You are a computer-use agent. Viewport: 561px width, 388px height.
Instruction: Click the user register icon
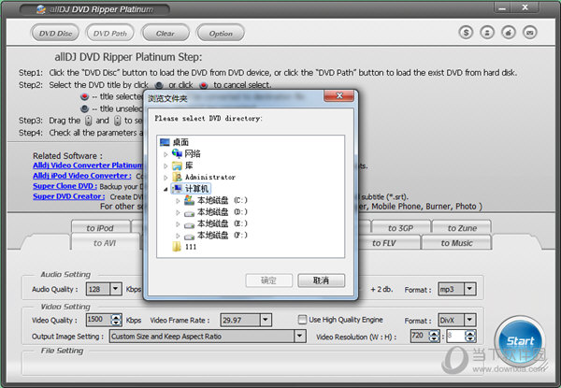(x=487, y=33)
